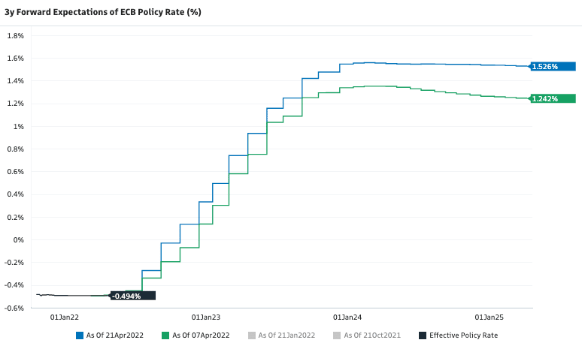
Task: Show the hidden 'As Of 21Jan2022' series
Action: click(286, 335)
